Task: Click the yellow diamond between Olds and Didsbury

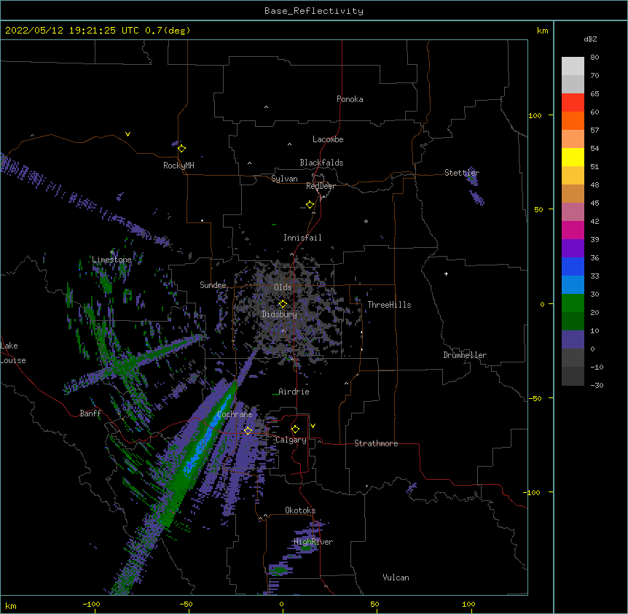Action: pyautogui.click(x=283, y=304)
